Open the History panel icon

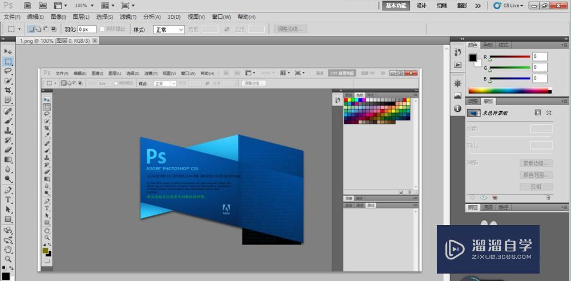pos(458,53)
